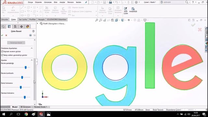The image size is (208, 117).
Task: Open the Dosya menu
Action: coord(30,2)
